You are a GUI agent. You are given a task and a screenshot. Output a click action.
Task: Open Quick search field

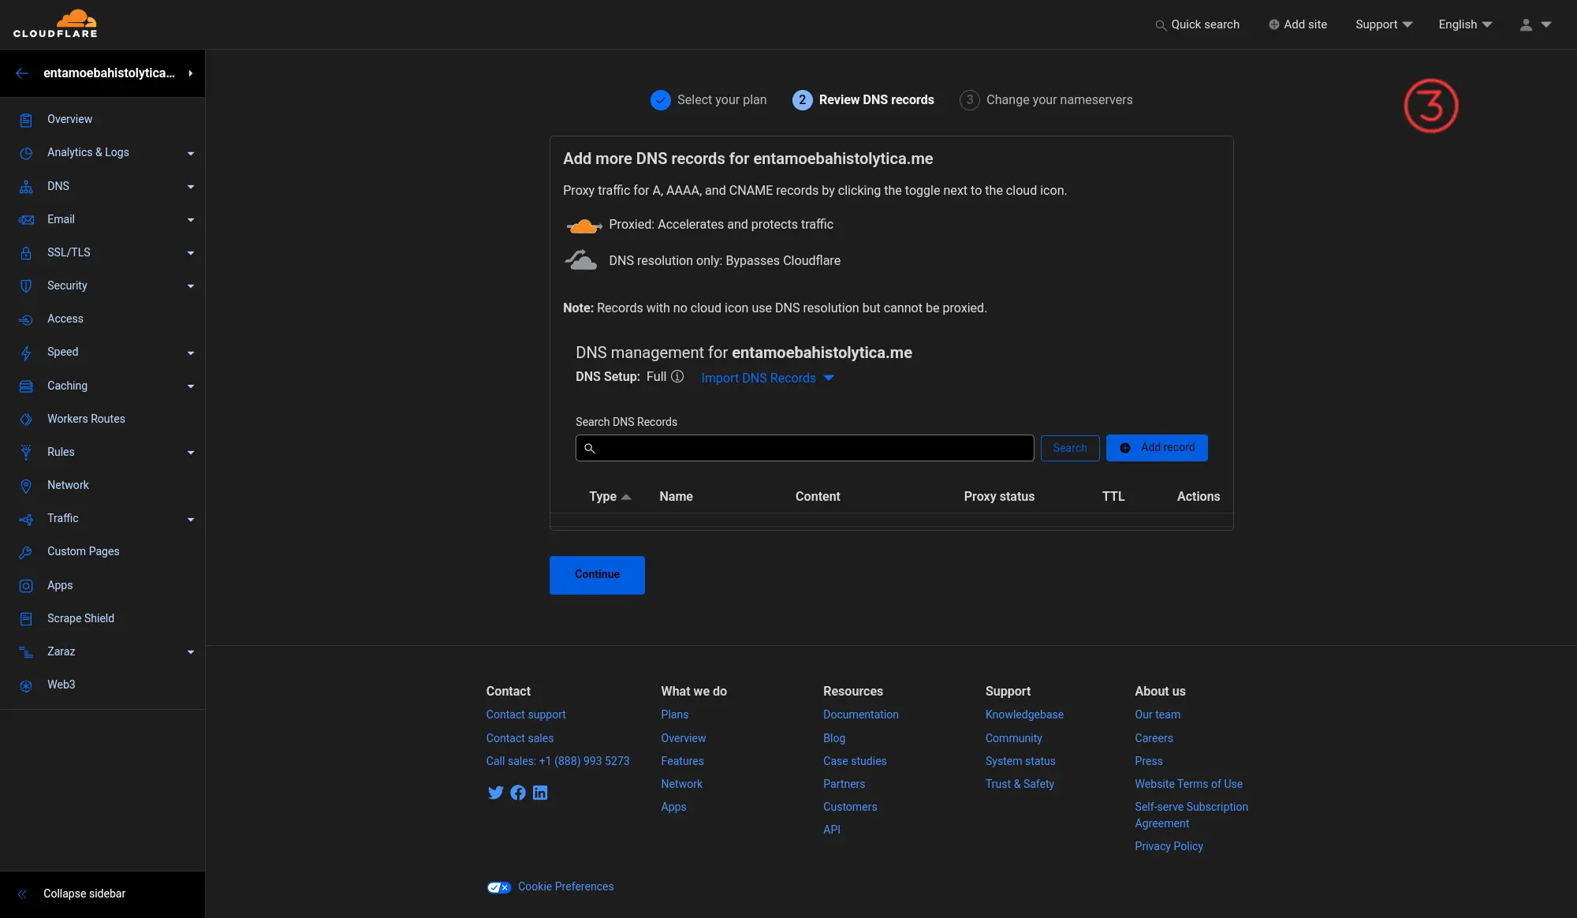(1197, 24)
